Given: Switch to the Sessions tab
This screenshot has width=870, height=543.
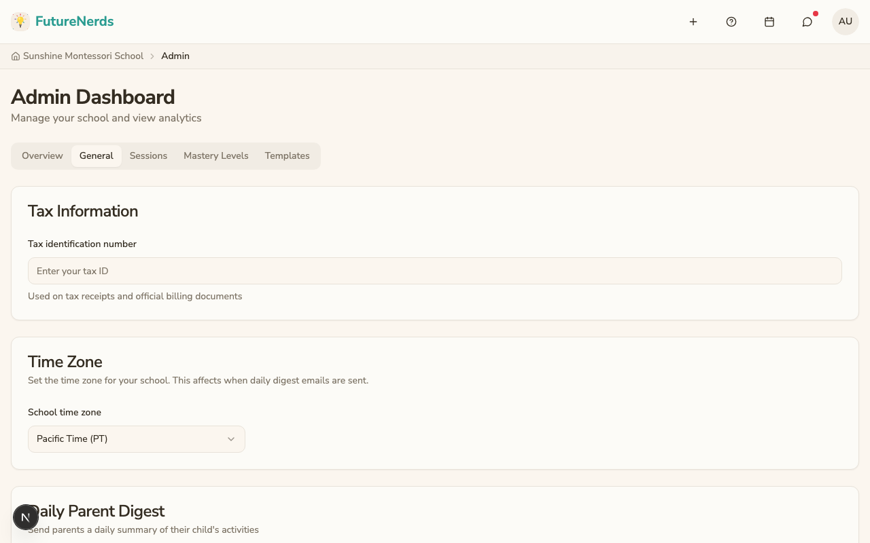Looking at the screenshot, I should [x=148, y=156].
